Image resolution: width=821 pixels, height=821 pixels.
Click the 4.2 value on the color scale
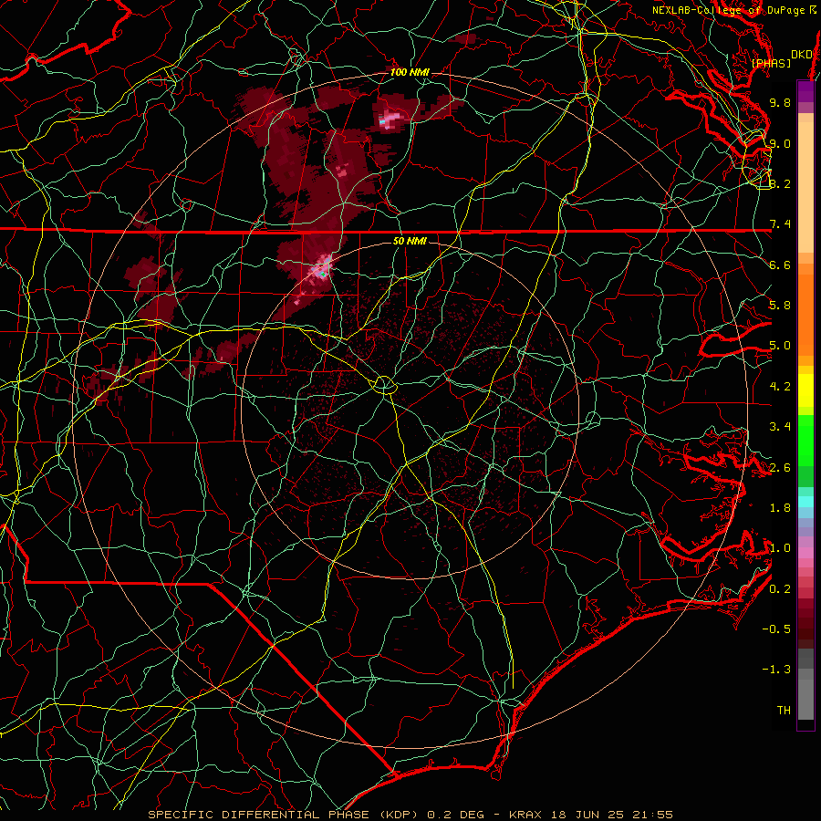tap(780, 387)
